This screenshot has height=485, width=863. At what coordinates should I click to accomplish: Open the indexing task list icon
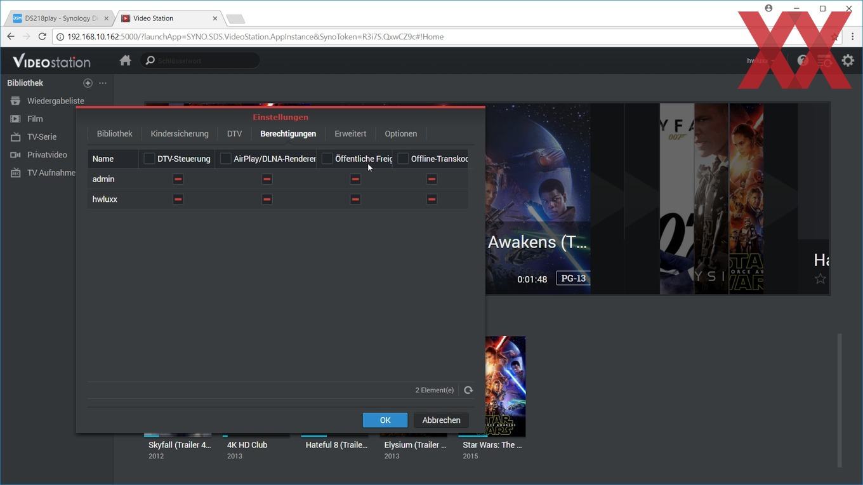824,60
